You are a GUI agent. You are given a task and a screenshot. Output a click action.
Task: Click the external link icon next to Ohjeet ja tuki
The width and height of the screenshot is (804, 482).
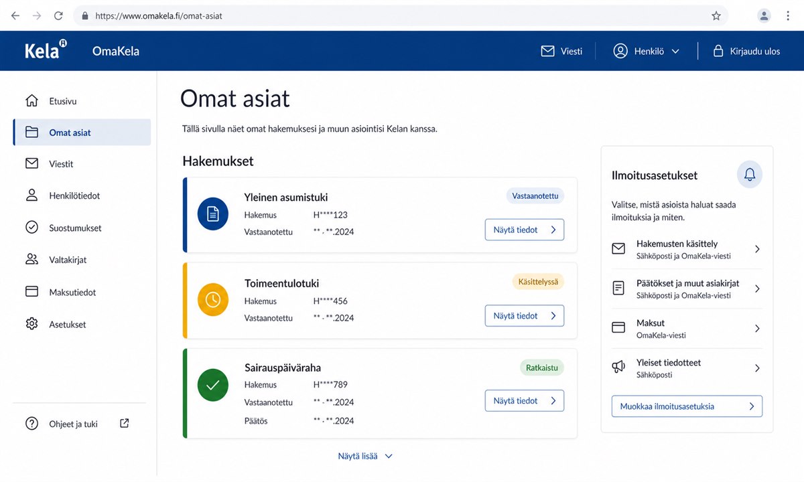tap(124, 423)
